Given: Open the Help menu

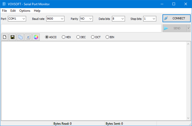Looking at the screenshot, I should (37, 11).
